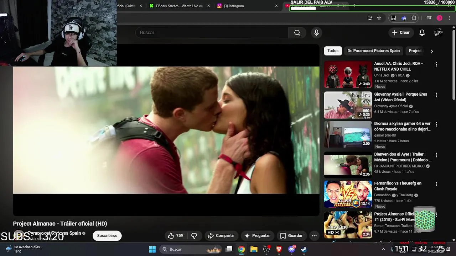Open options for Giovanny Ayala Porque Eres Así
This screenshot has width=456, height=256.
(x=436, y=95)
